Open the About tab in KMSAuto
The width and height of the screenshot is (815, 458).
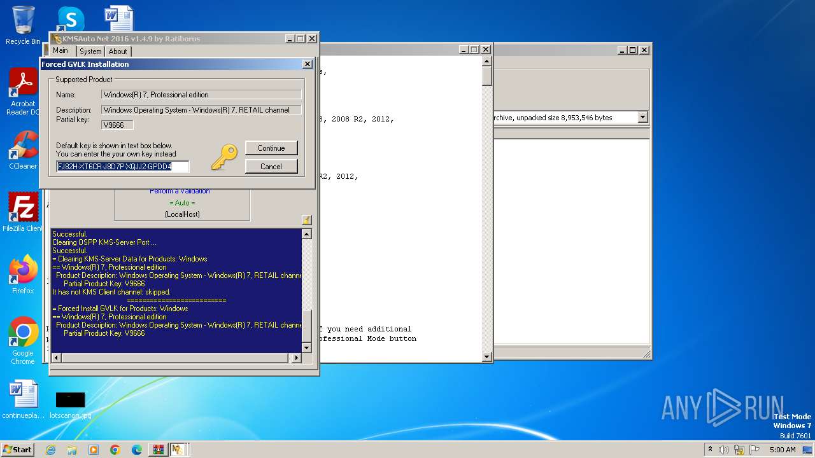click(x=118, y=52)
